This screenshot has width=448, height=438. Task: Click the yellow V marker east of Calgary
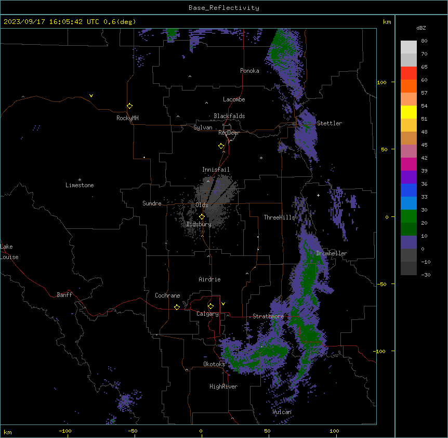coord(223,304)
